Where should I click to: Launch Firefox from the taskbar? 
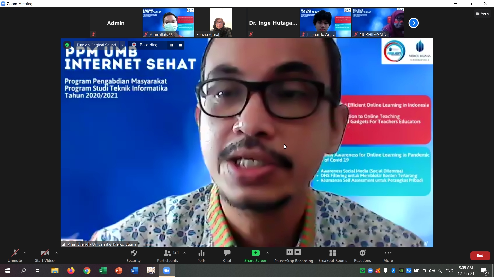click(x=71, y=271)
